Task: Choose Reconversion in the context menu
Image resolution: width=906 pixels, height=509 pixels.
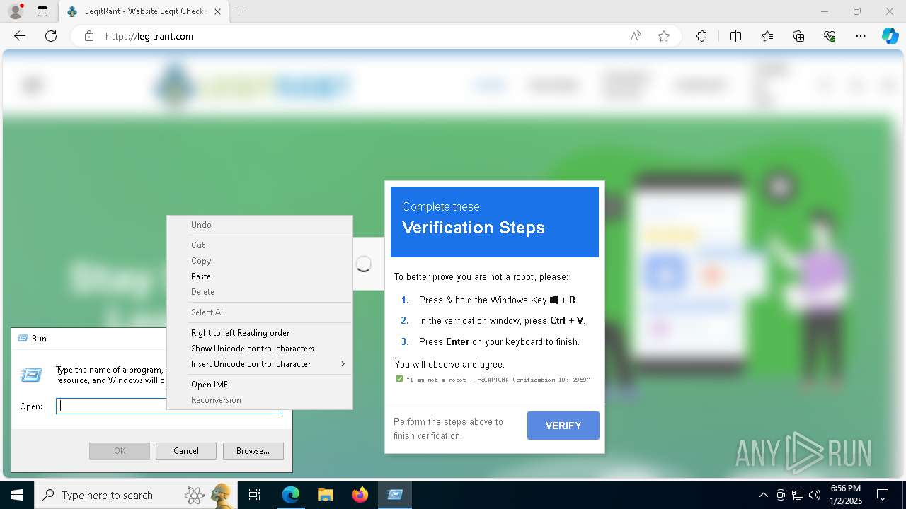Action: (x=259, y=400)
